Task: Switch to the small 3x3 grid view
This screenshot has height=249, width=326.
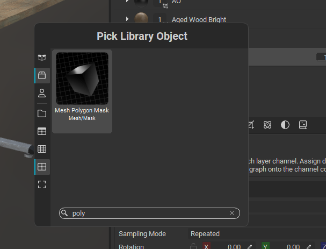Action: point(42,149)
